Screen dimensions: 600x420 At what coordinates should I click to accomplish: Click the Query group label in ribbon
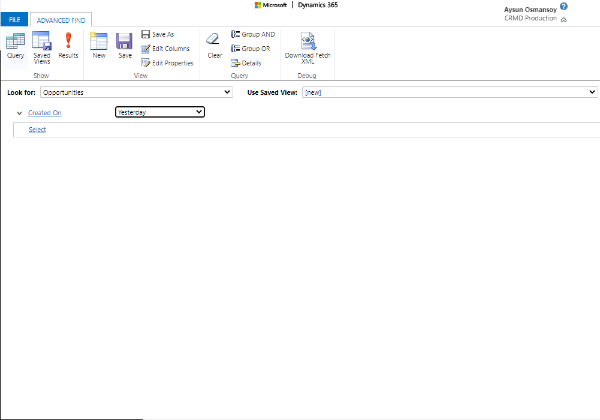[x=239, y=76]
